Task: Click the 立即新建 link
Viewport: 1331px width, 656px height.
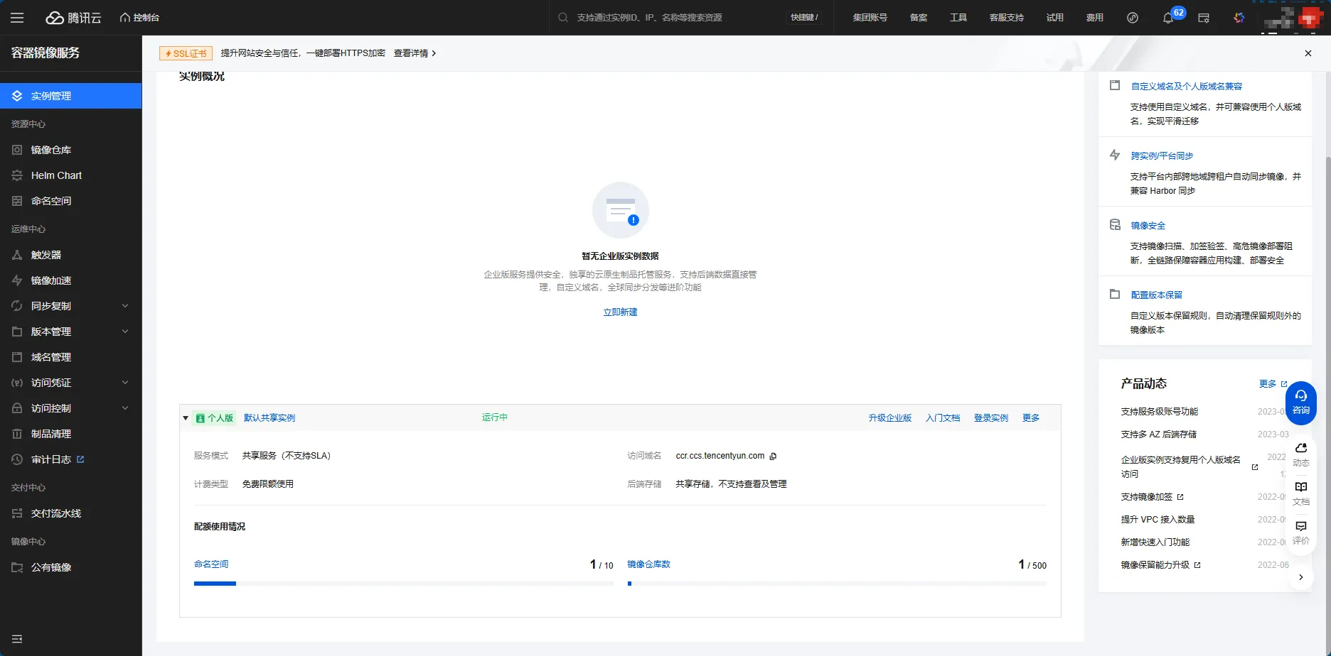Action: 620,312
